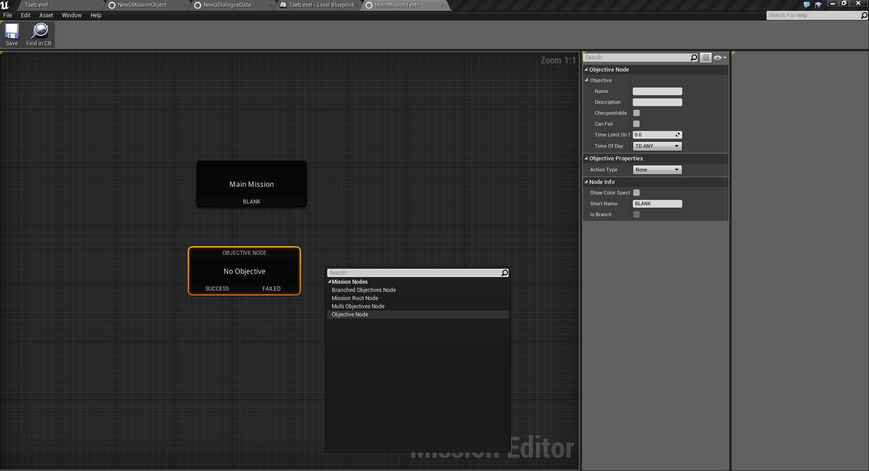Image resolution: width=869 pixels, height=471 pixels.
Task: Click the SUCCESS output pin
Action: coord(217,289)
